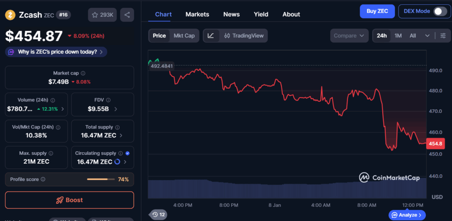Expand Circulating supply details chevron
This screenshot has width=452, height=221.
pyautogui.click(x=125, y=162)
